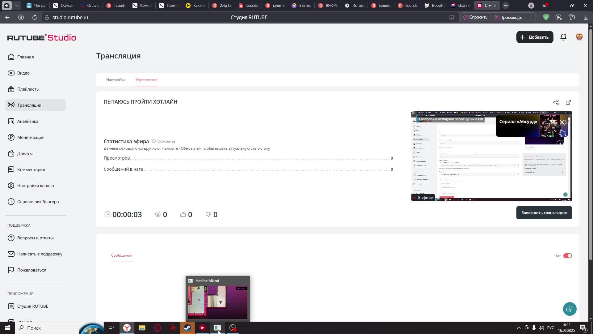This screenshot has width=593, height=334.
Task: Toggle the Чат switch off
Action: pyautogui.click(x=568, y=256)
